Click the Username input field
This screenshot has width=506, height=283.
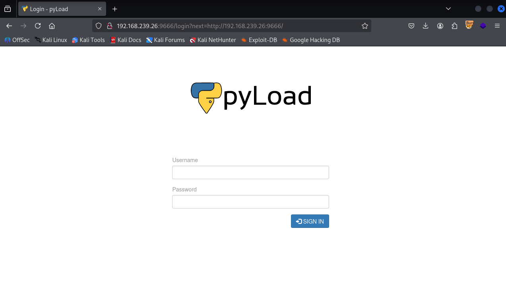(250, 172)
